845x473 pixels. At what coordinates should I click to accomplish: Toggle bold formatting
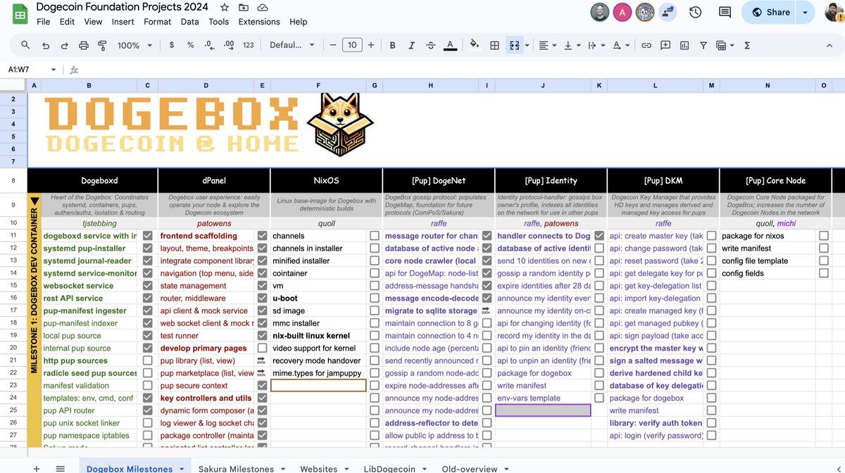(x=392, y=45)
